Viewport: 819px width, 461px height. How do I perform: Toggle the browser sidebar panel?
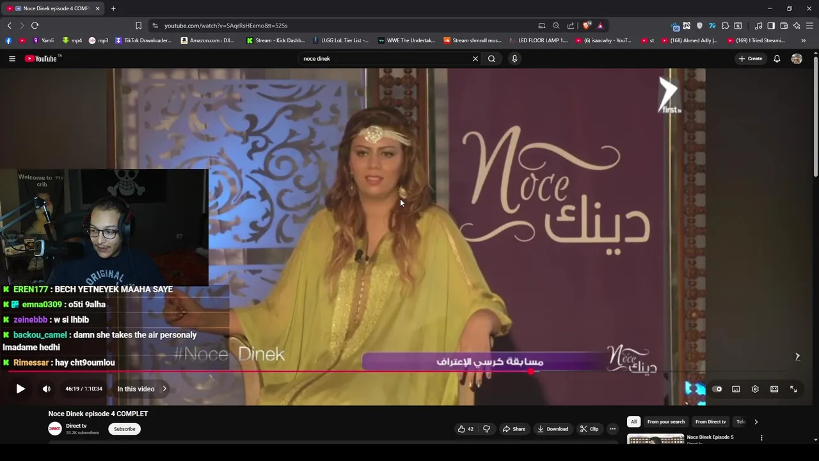point(771,26)
